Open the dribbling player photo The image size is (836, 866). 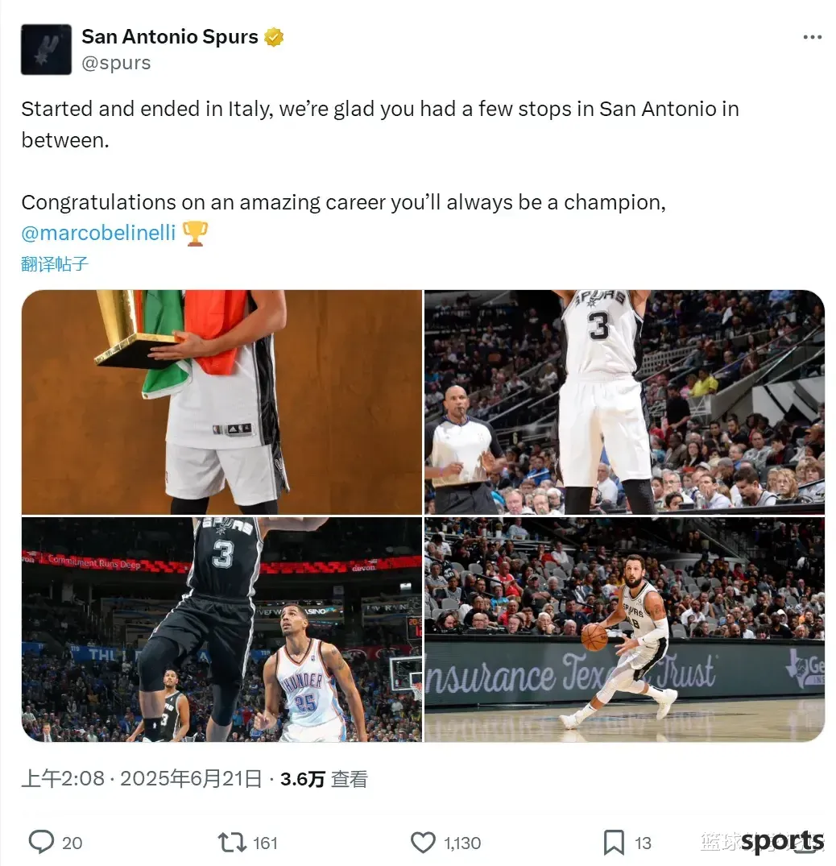pyautogui.click(x=624, y=630)
